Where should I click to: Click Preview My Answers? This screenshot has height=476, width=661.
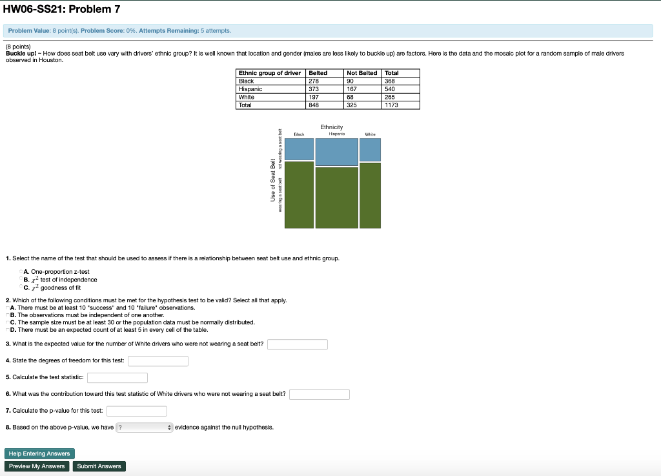36,466
